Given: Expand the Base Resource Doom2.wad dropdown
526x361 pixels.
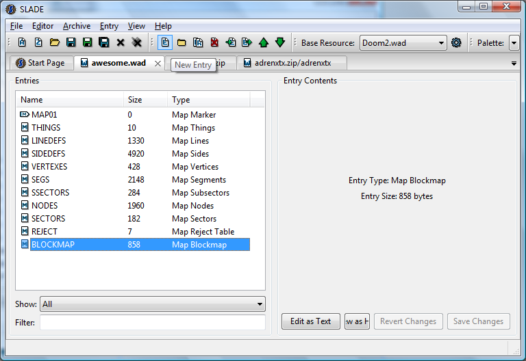Looking at the screenshot, I should click(441, 43).
